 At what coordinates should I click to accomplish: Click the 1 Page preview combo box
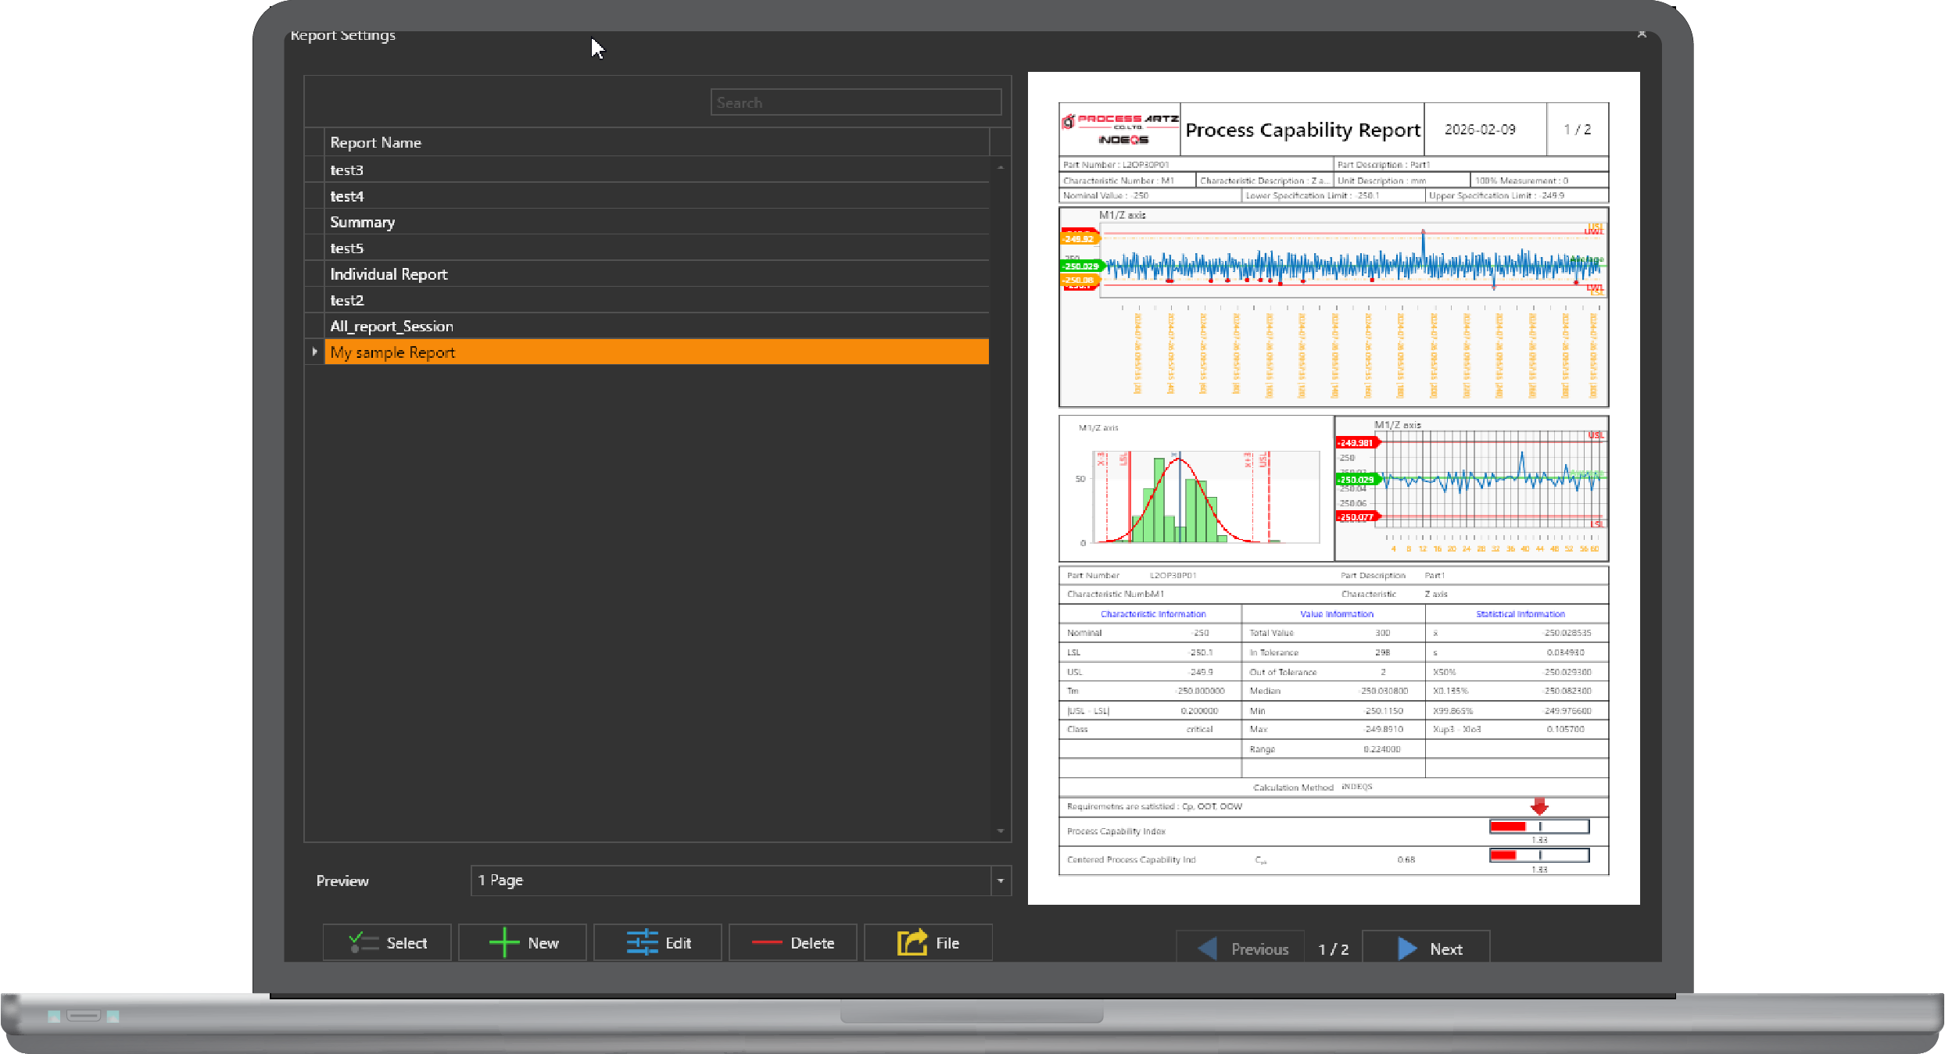[x=731, y=881]
